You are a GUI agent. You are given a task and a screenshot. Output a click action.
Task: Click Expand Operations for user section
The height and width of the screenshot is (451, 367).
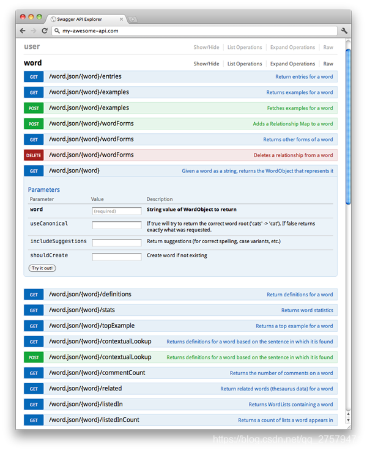[292, 47]
